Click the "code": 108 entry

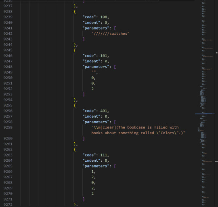point(96,17)
